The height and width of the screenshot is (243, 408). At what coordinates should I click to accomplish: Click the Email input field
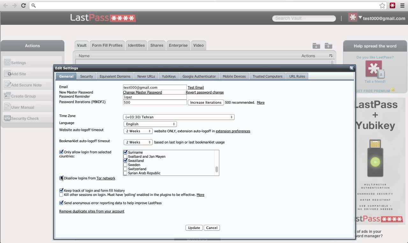coord(155,87)
